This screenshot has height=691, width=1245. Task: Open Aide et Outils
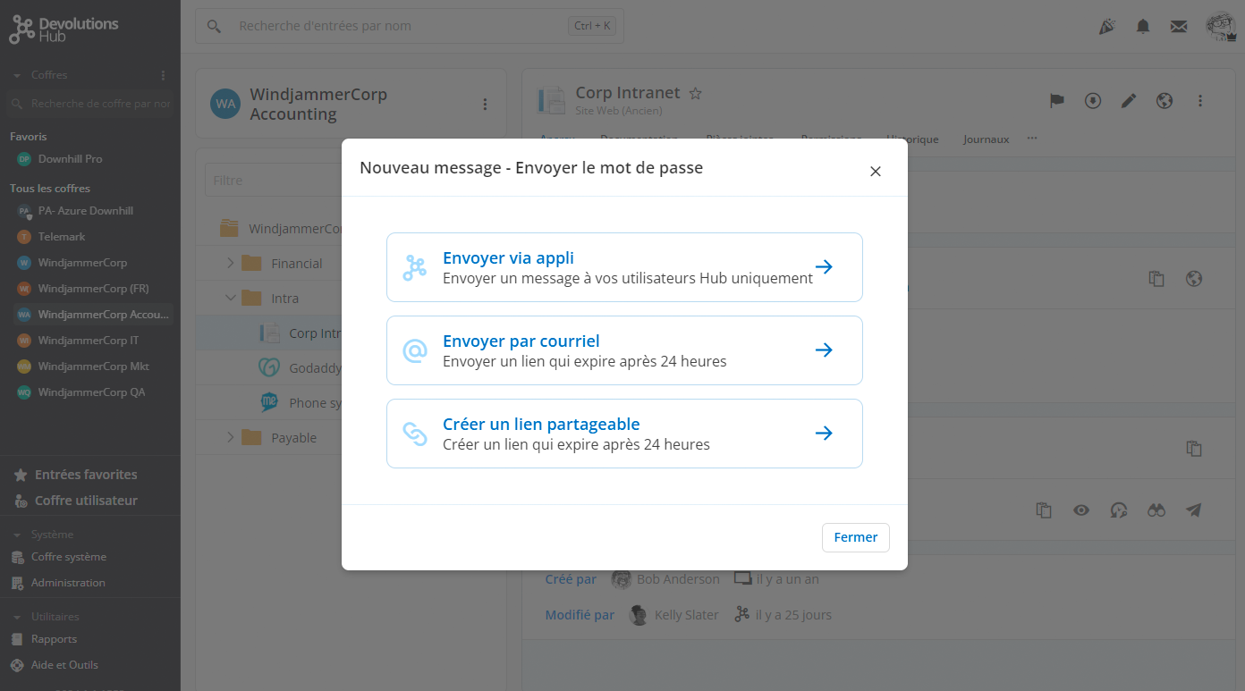[x=64, y=665]
